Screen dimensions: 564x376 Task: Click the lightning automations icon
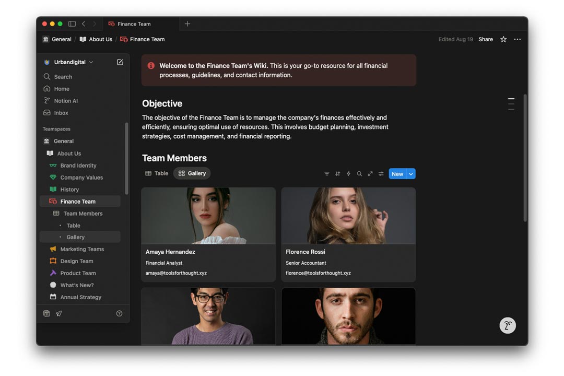pyautogui.click(x=349, y=174)
